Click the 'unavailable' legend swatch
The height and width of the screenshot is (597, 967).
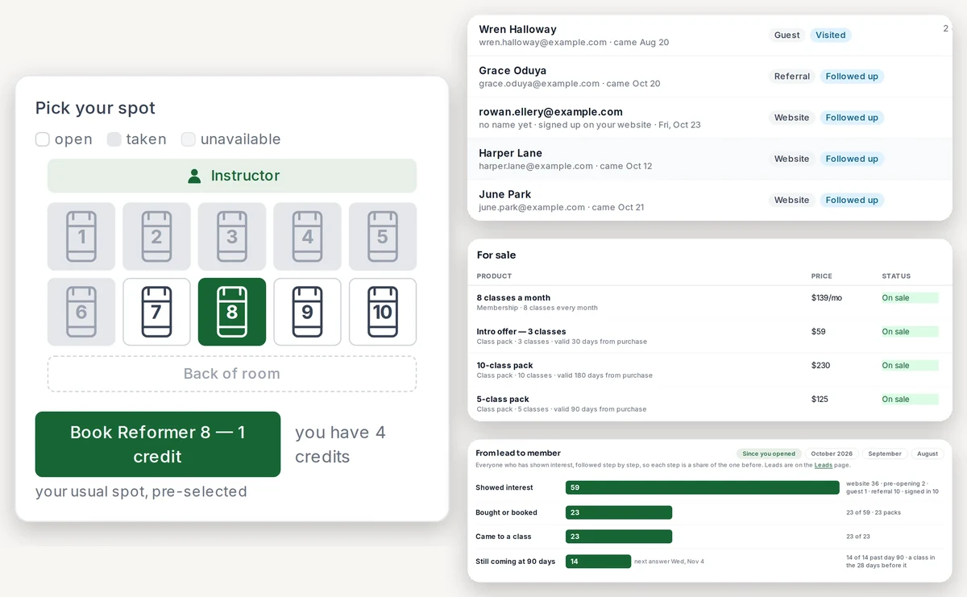click(x=189, y=139)
